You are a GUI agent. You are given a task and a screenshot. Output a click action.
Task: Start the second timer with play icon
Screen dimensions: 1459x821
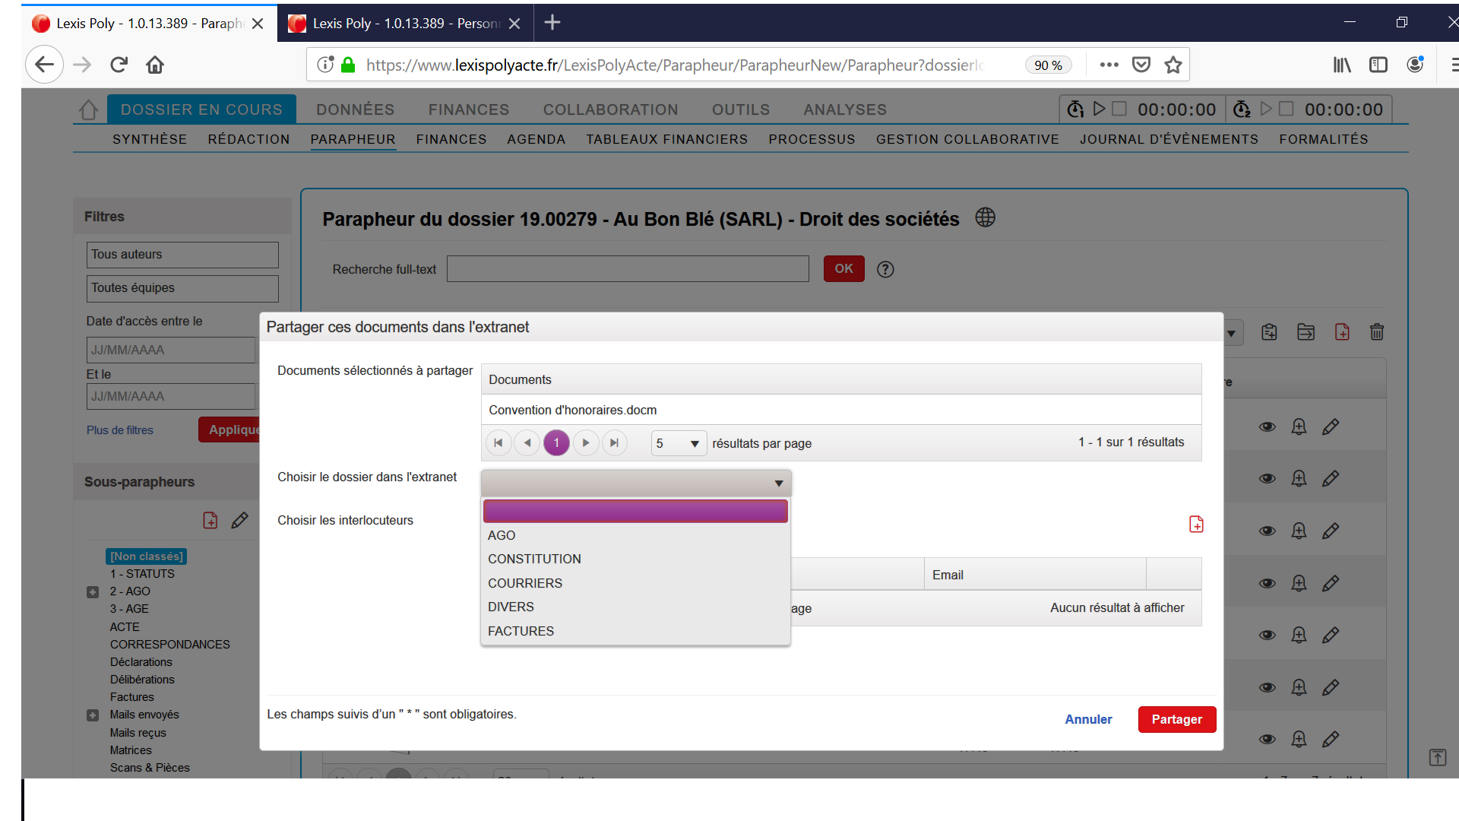[x=1266, y=109]
